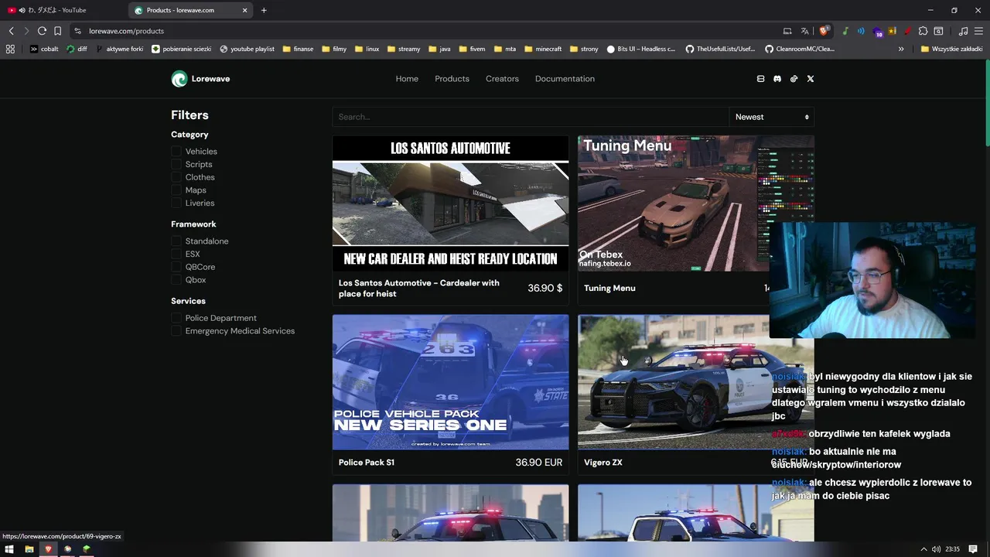Click the sidebar search panel icon

(938, 31)
